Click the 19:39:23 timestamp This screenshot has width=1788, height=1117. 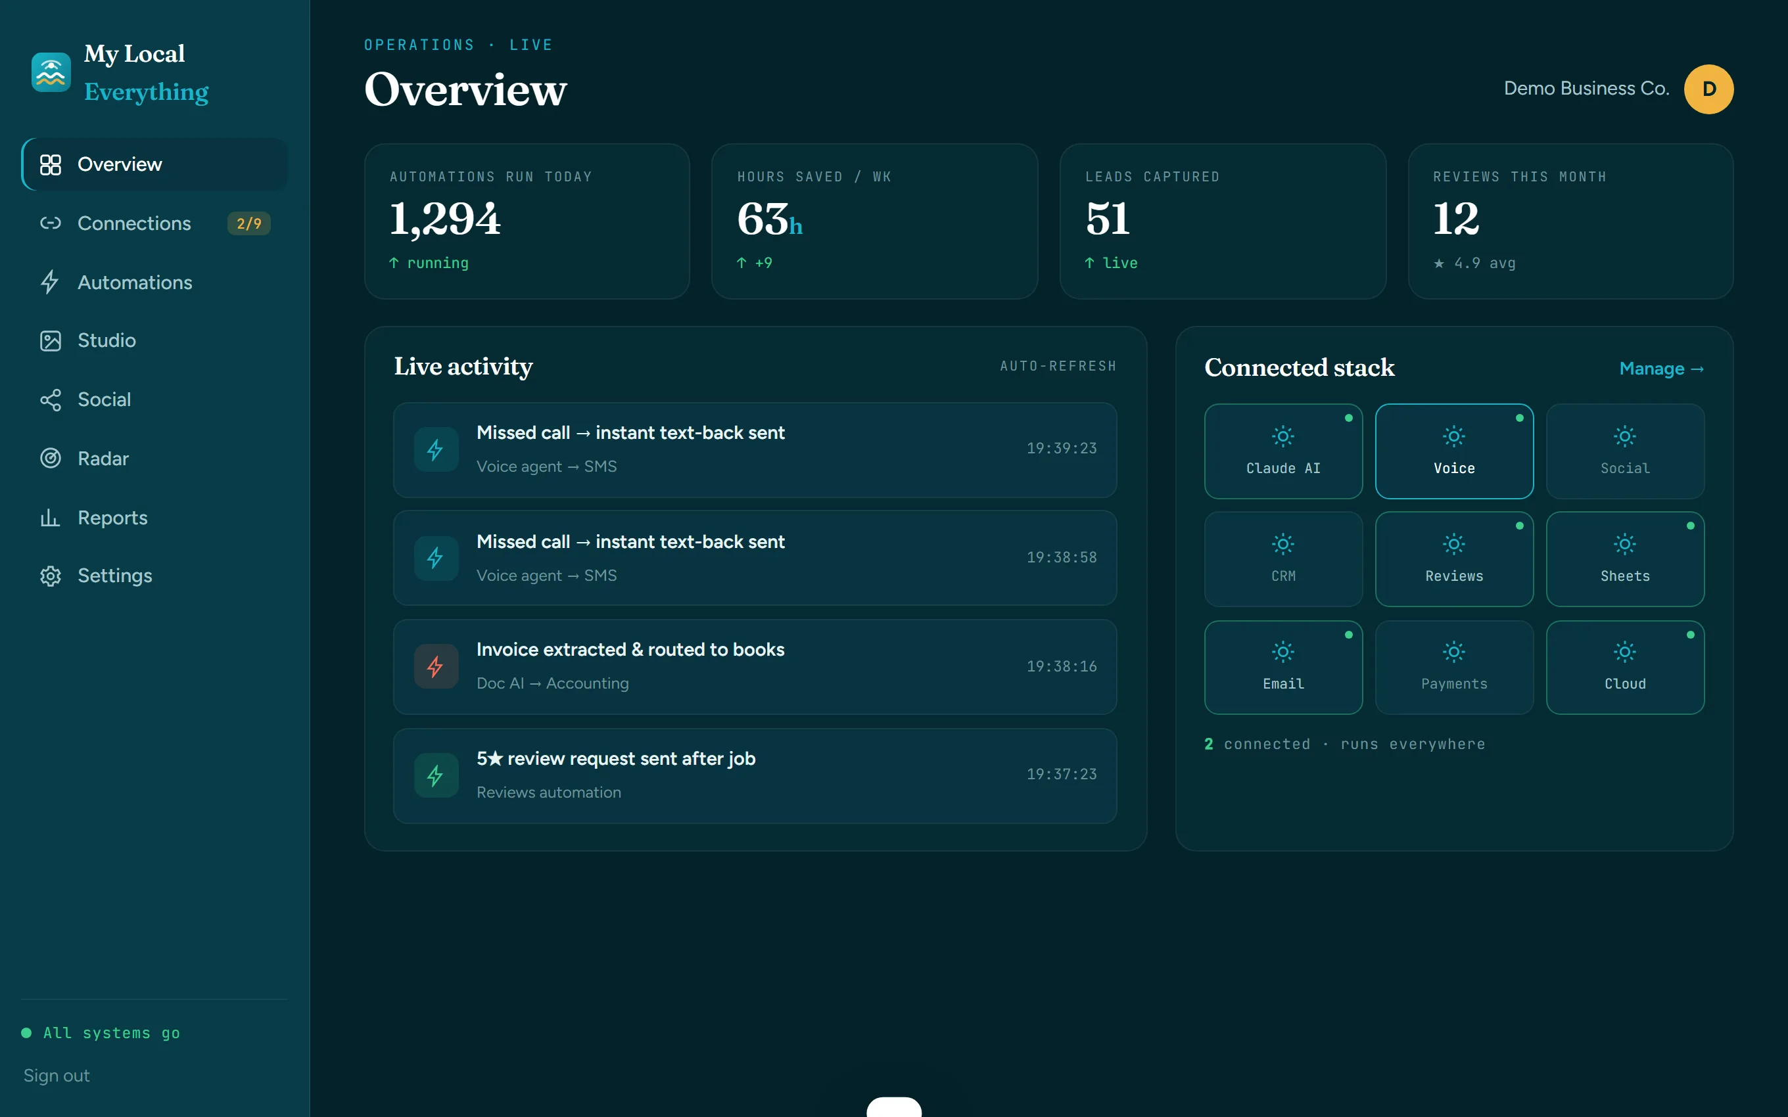coord(1062,448)
